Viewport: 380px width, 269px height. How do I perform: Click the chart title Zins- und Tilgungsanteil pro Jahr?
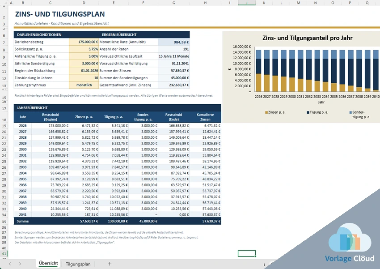coord(307,38)
